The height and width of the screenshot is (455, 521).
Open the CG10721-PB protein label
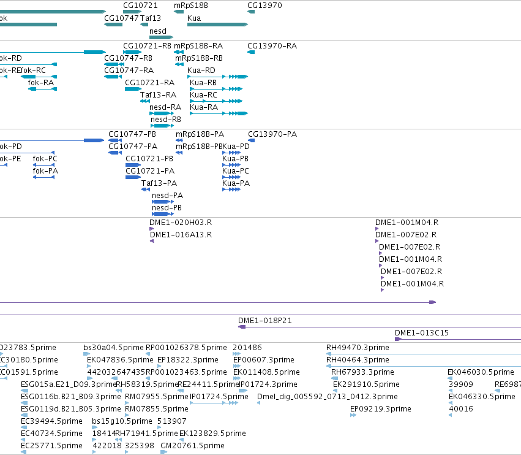click(x=149, y=159)
